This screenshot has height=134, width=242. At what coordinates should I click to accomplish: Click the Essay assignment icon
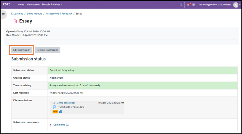tap(15, 21)
